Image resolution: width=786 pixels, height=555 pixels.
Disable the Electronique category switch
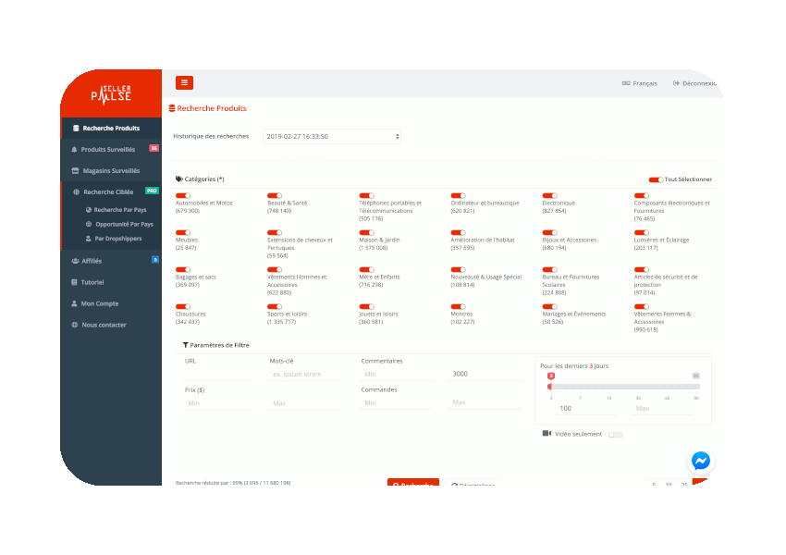550,195
